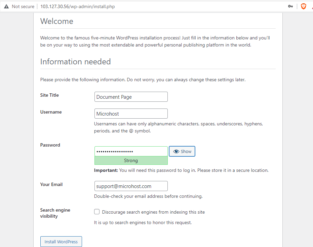Click the 'Welcome to the famous five-minute' paragraph
This screenshot has height=247, width=313.
point(155,41)
